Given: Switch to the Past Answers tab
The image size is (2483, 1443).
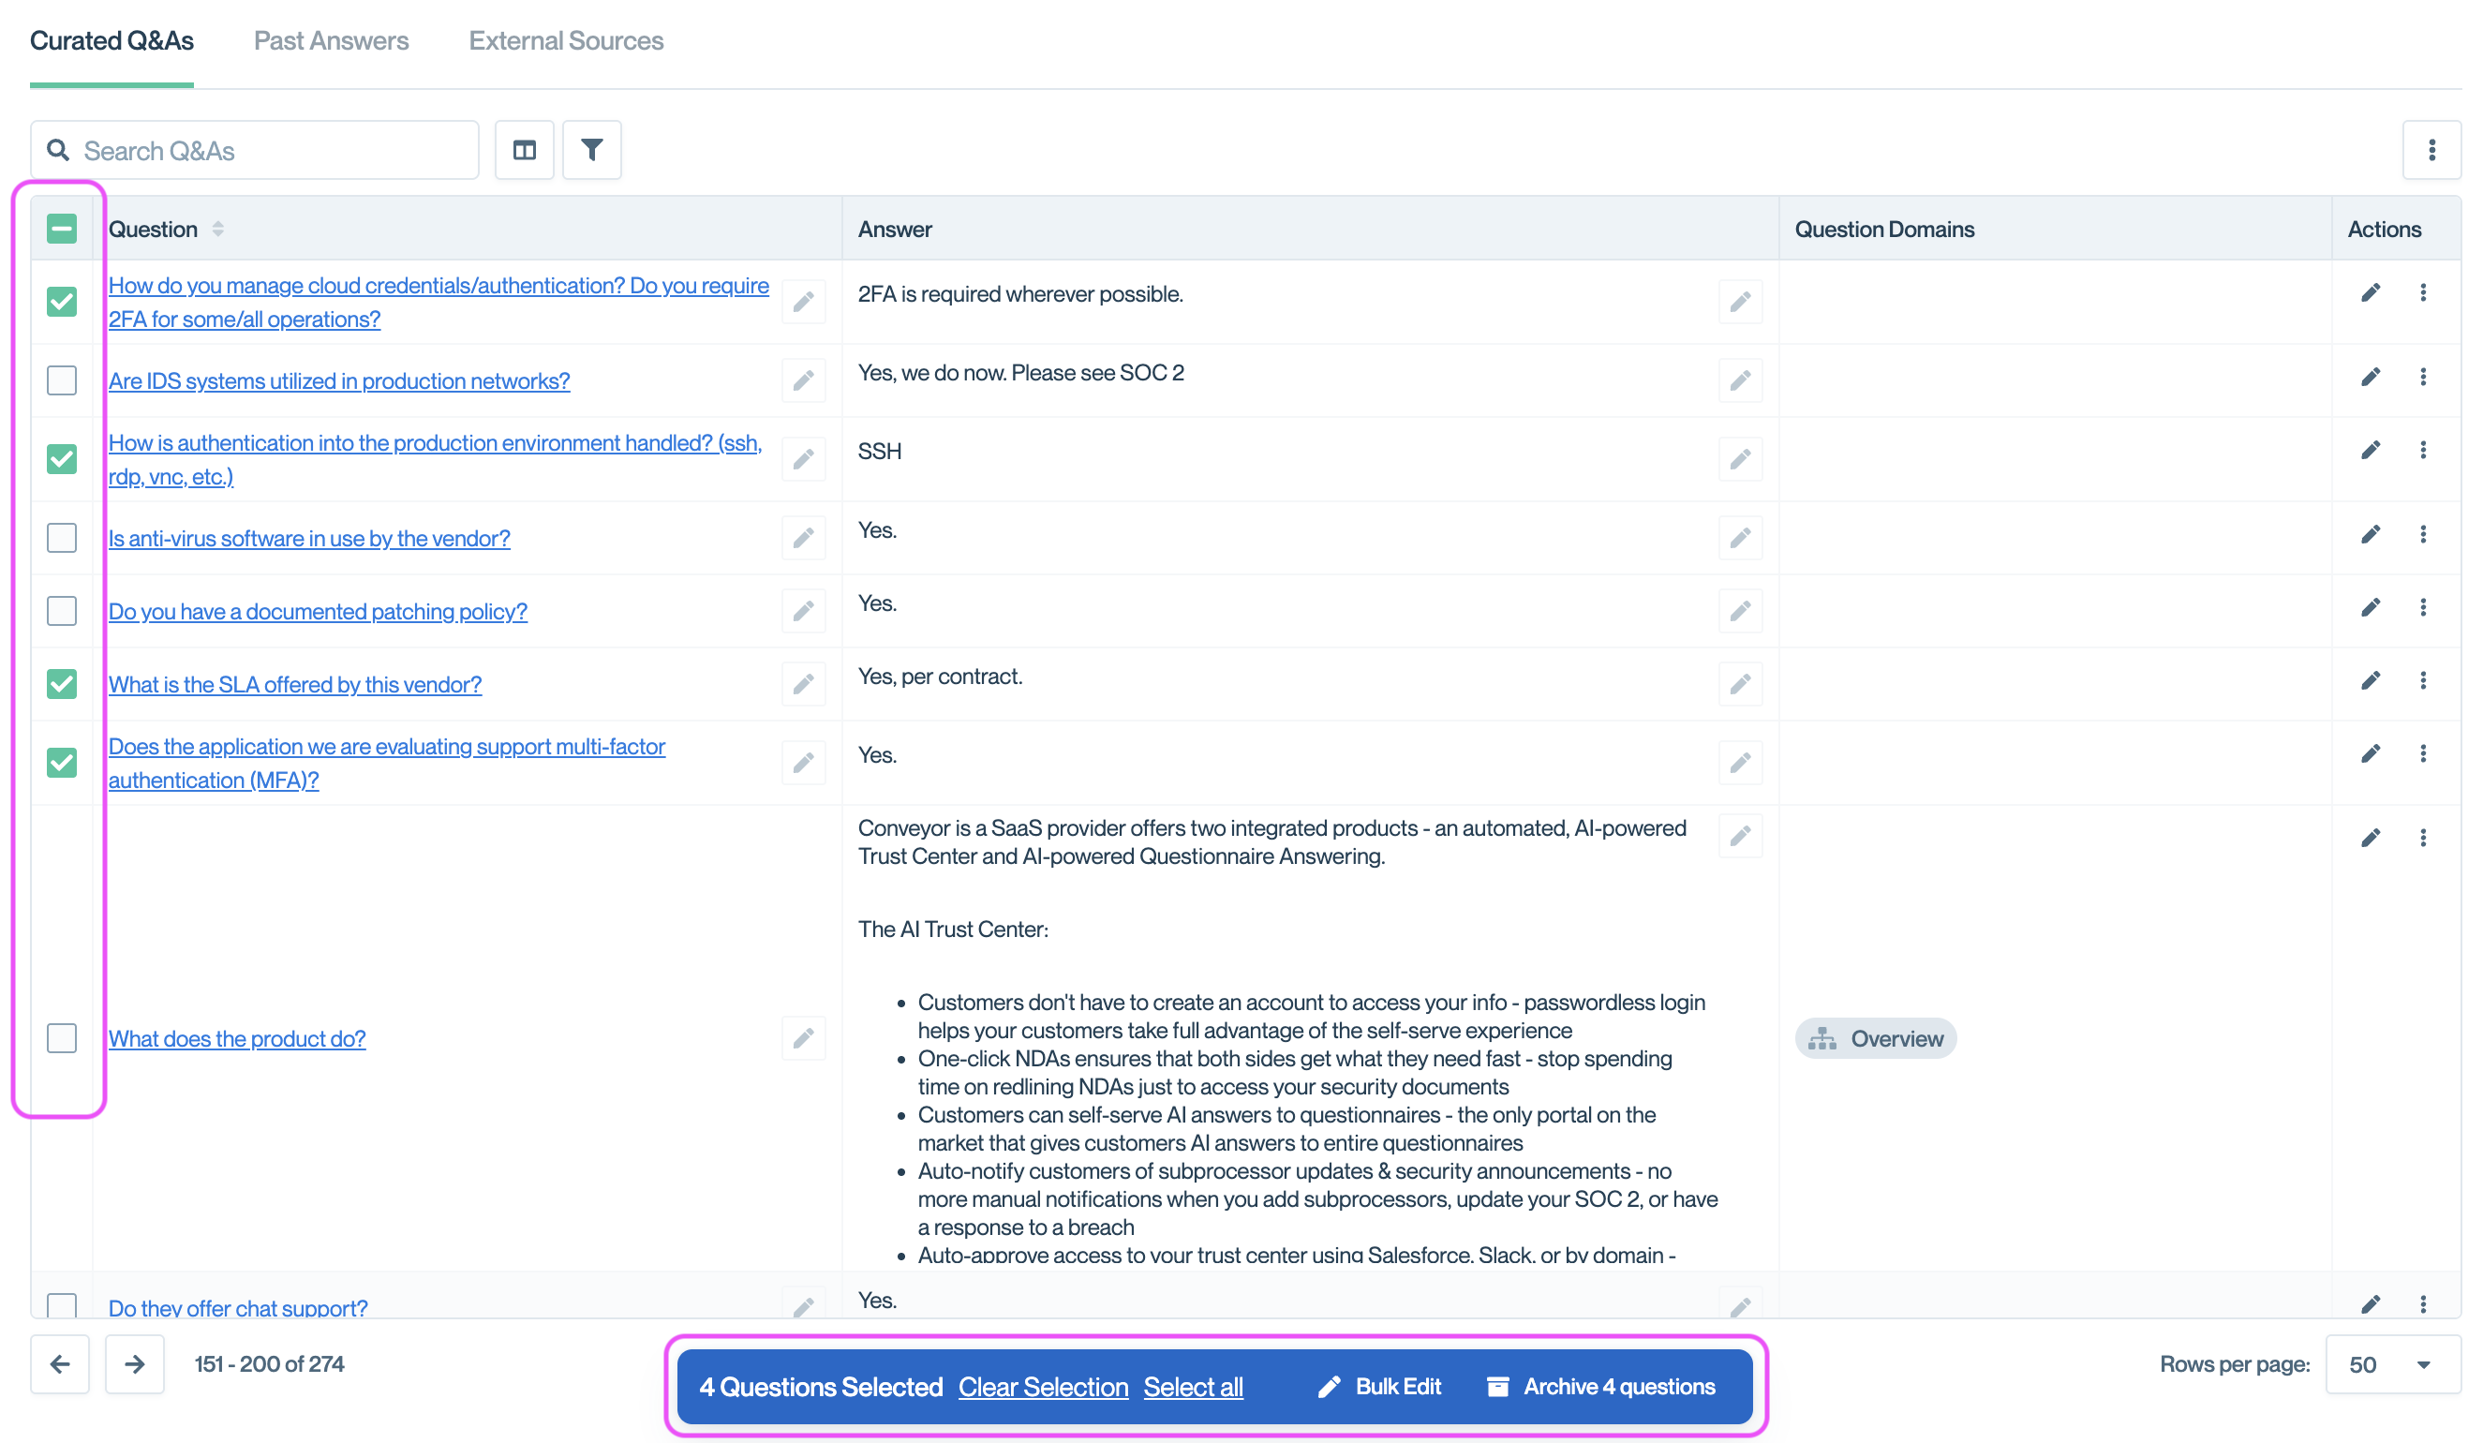Looking at the screenshot, I should (331, 40).
